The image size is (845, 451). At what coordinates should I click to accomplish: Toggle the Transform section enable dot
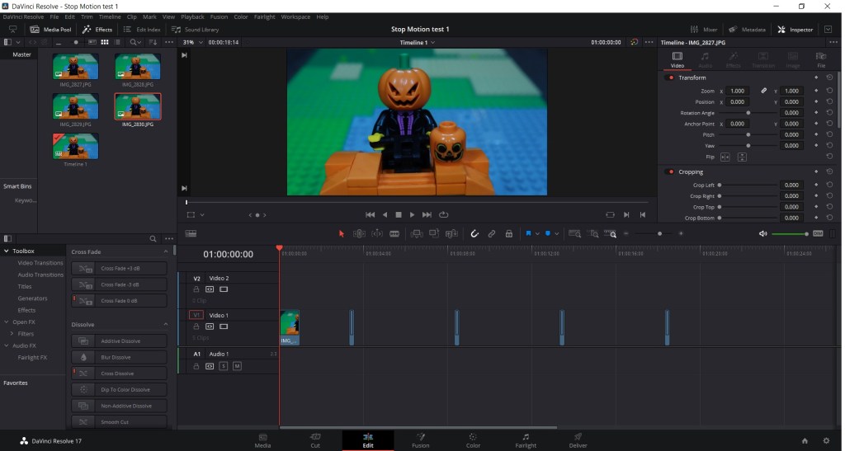(671, 78)
